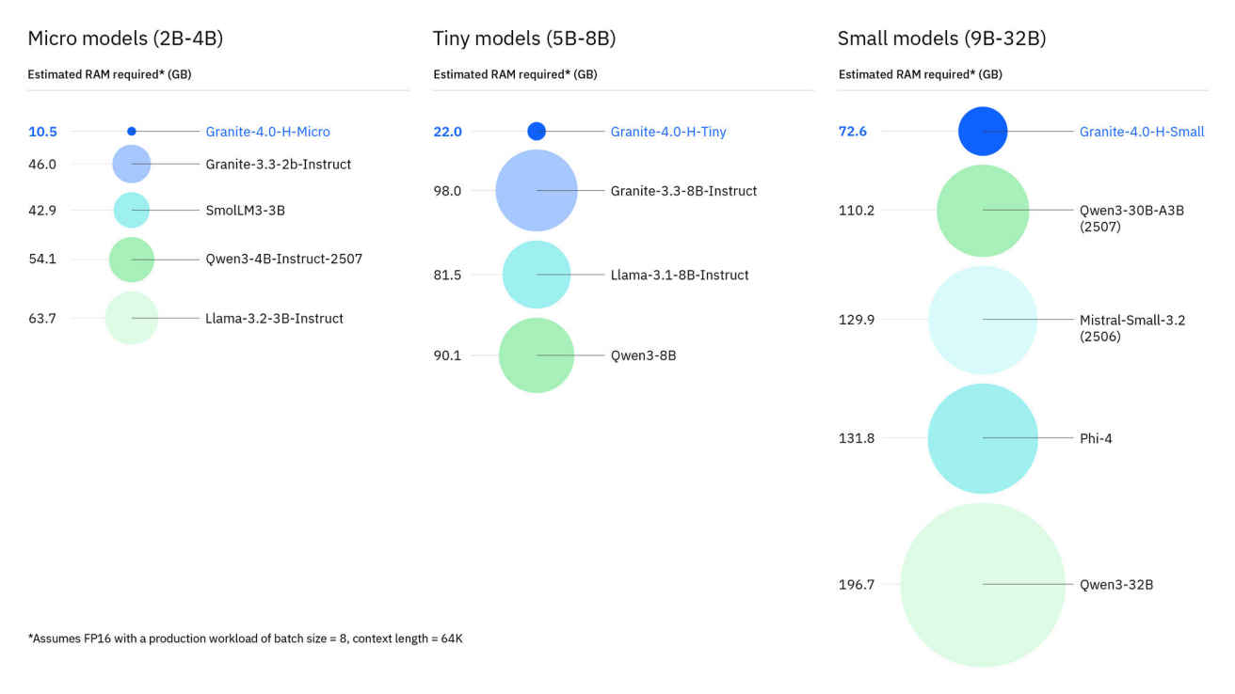The image size is (1235, 694).
Task: Click the Granite-4.0-H-Tiny label
Action: point(667,132)
